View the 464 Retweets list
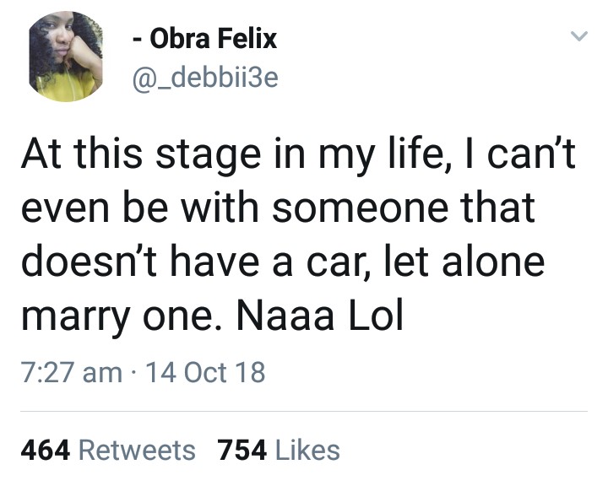This screenshot has width=608, height=486. 107,450
